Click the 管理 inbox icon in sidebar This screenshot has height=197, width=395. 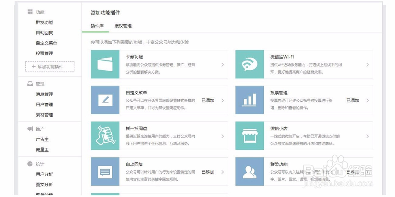30,84
